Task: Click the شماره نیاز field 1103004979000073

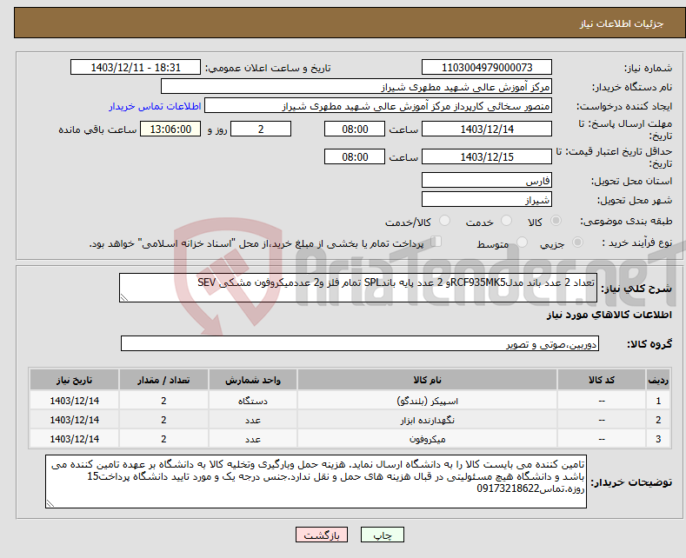Action: 487,67
